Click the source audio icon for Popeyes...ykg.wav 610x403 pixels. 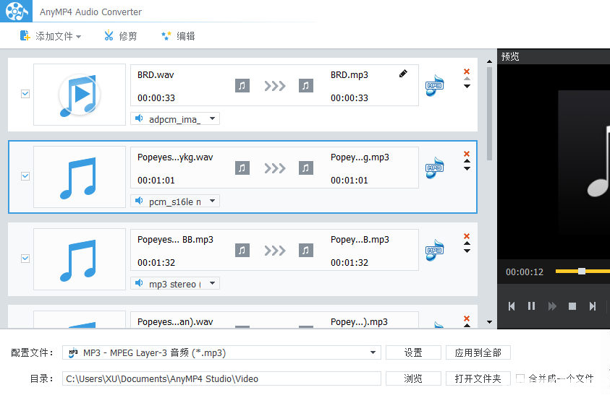point(242,168)
